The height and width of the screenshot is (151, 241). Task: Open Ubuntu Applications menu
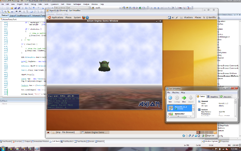[x=57, y=17]
